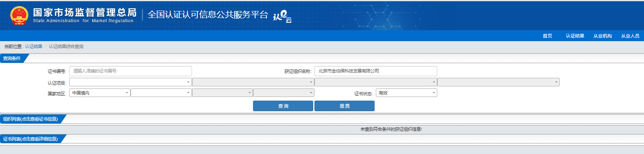This screenshot has width=644, height=154.
Task: Click the national emblem logo
Action: (x=19, y=16)
